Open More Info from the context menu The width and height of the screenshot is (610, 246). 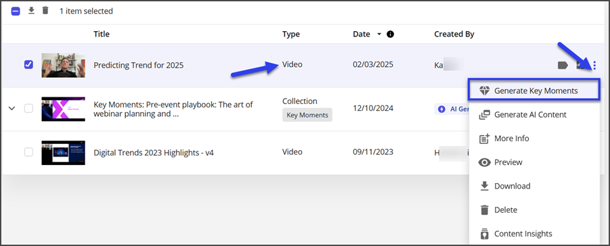[x=534, y=139]
